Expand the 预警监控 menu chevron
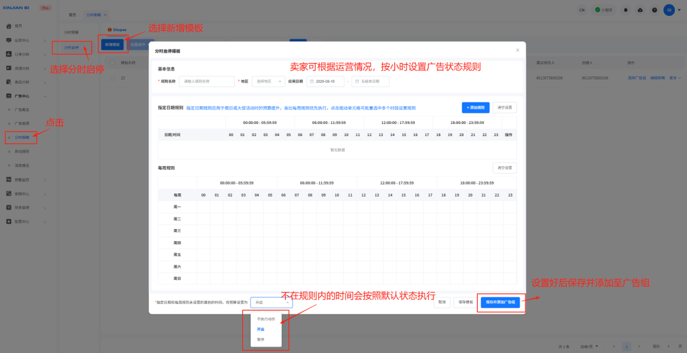The image size is (687, 353). click(45, 180)
